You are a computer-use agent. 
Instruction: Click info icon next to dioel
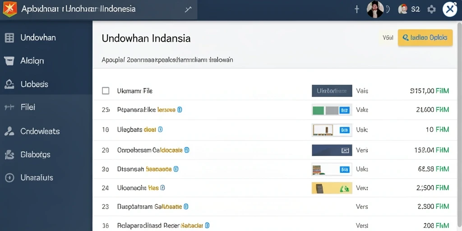coord(160,129)
